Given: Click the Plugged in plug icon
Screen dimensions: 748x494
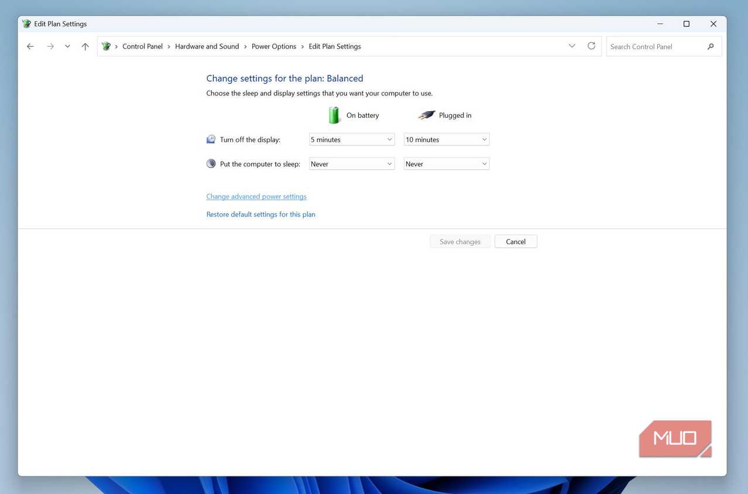Looking at the screenshot, I should click(427, 115).
